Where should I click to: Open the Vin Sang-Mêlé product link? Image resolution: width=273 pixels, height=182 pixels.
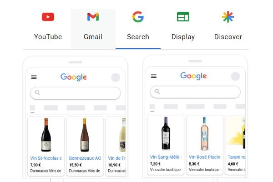point(166,157)
